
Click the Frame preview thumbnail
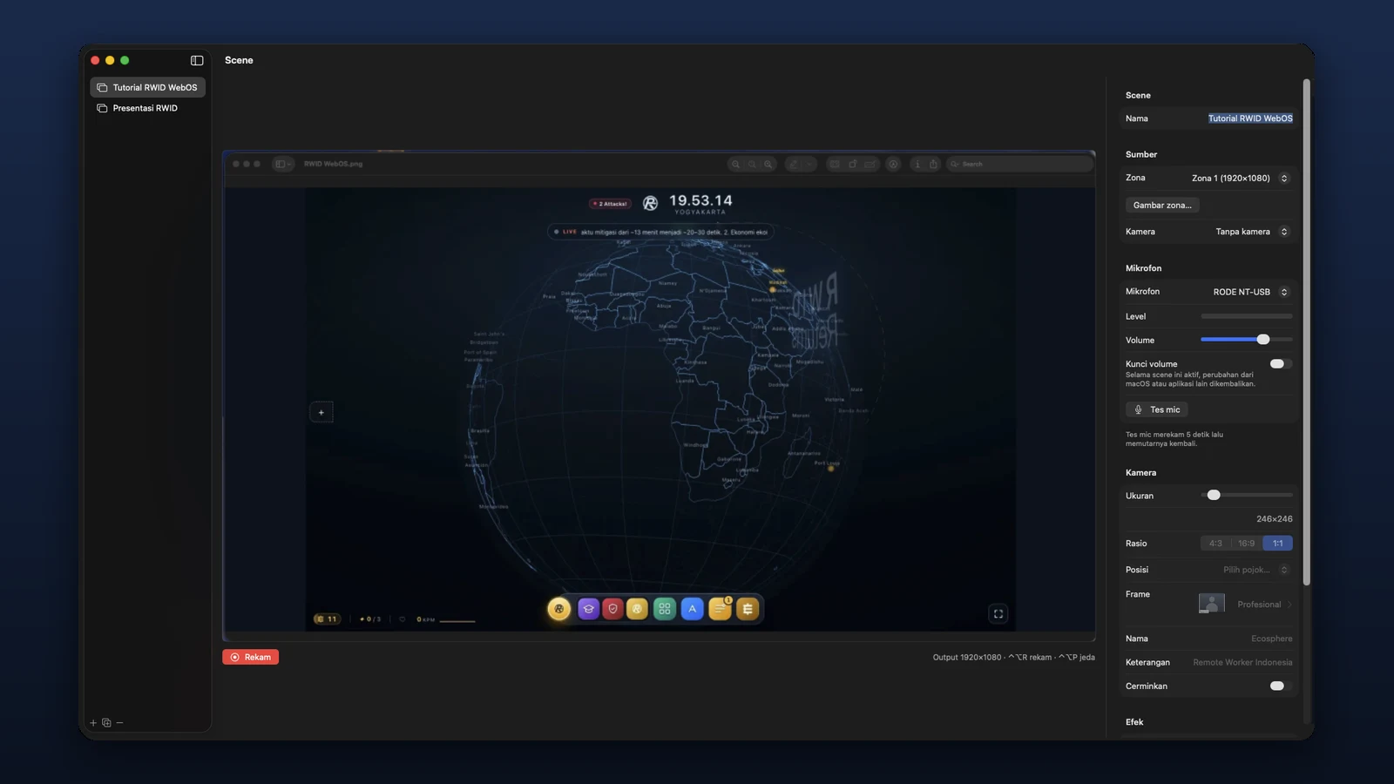1212,604
